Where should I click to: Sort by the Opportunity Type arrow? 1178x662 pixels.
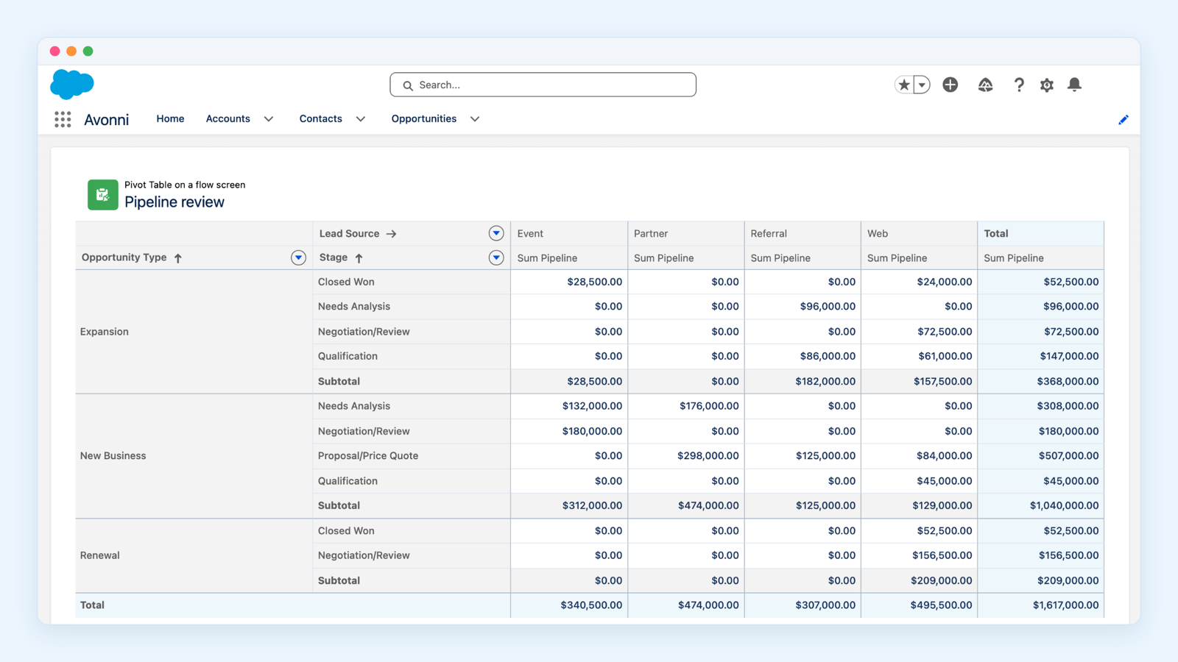pyautogui.click(x=178, y=258)
